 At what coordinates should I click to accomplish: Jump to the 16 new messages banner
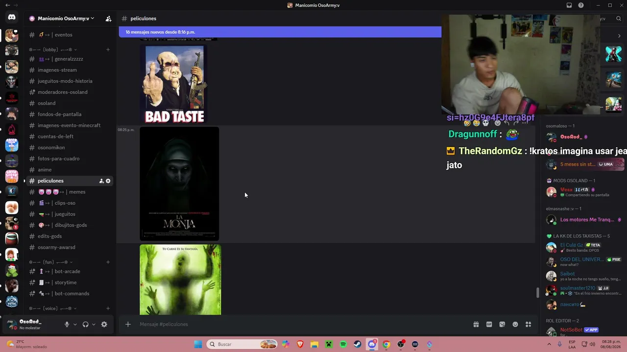click(280, 32)
